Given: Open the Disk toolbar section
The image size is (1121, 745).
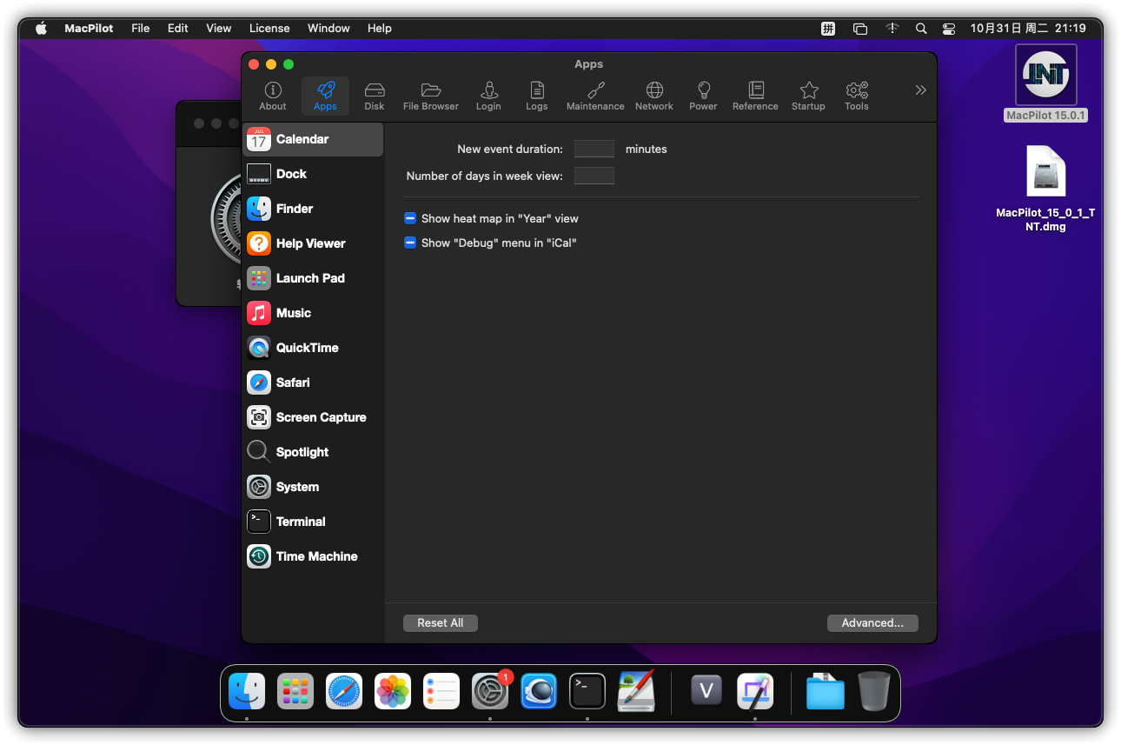Looking at the screenshot, I should tap(375, 96).
